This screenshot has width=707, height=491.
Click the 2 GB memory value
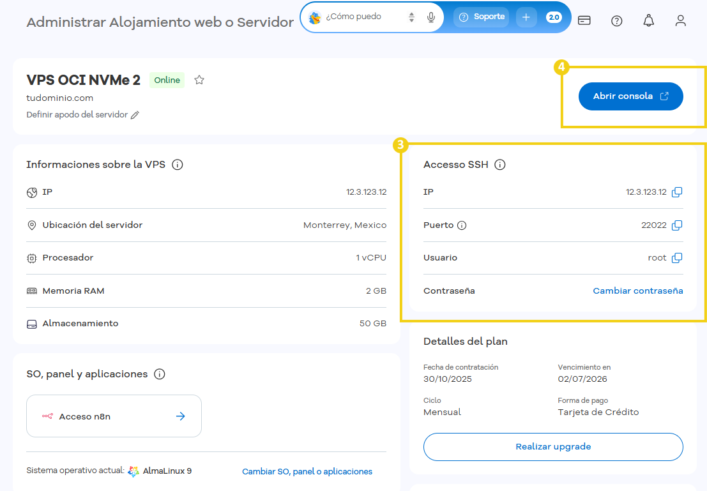pyautogui.click(x=376, y=291)
